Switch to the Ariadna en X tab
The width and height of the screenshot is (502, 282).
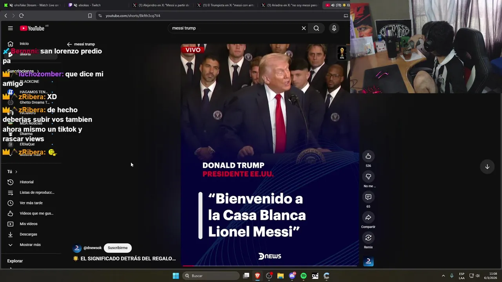click(x=289, y=5)
